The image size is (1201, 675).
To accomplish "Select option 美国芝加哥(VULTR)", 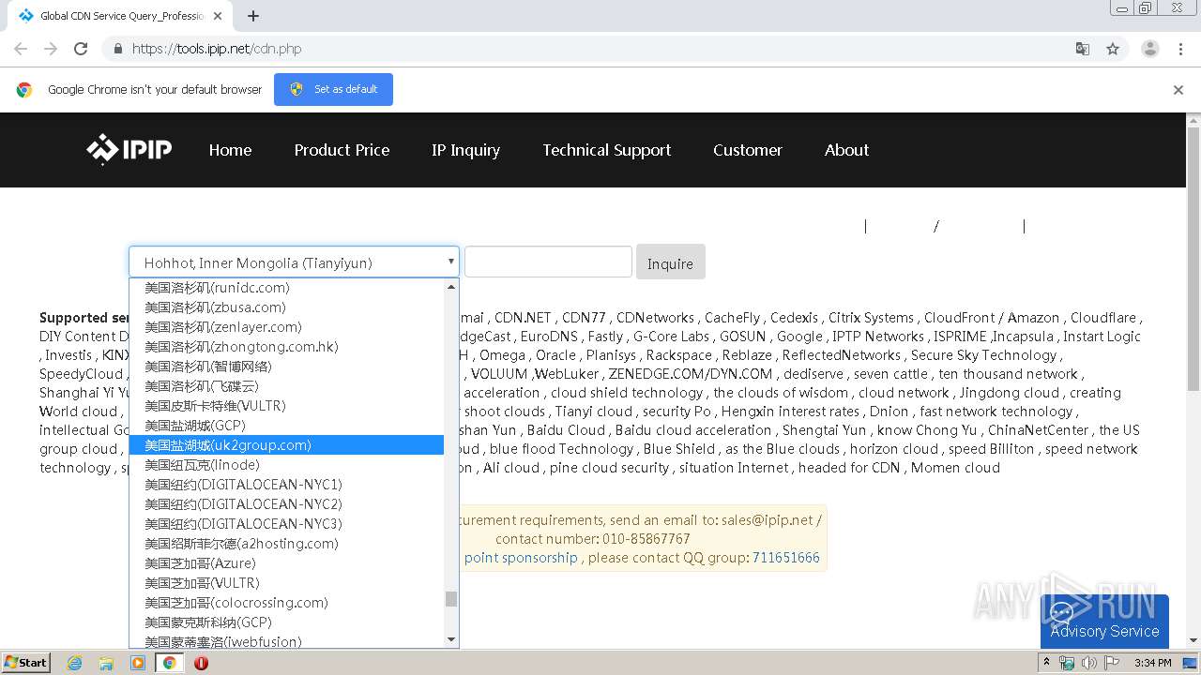I will tap(286, 583).
